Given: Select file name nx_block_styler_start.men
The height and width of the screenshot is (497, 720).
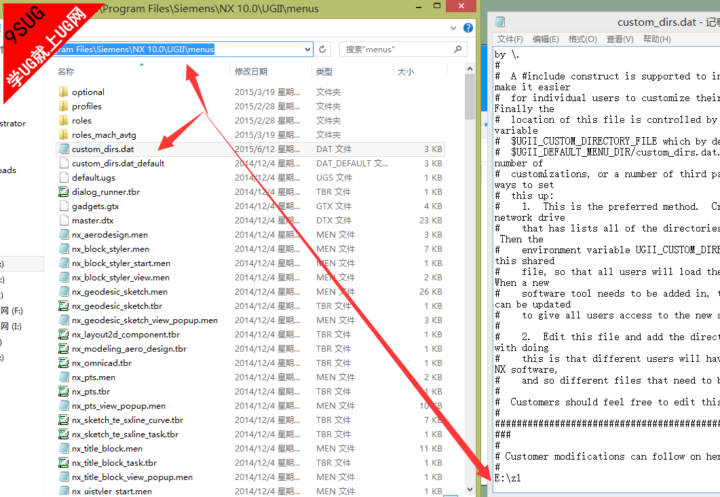Looking at the screenshot, I should [x=121, y=263].
